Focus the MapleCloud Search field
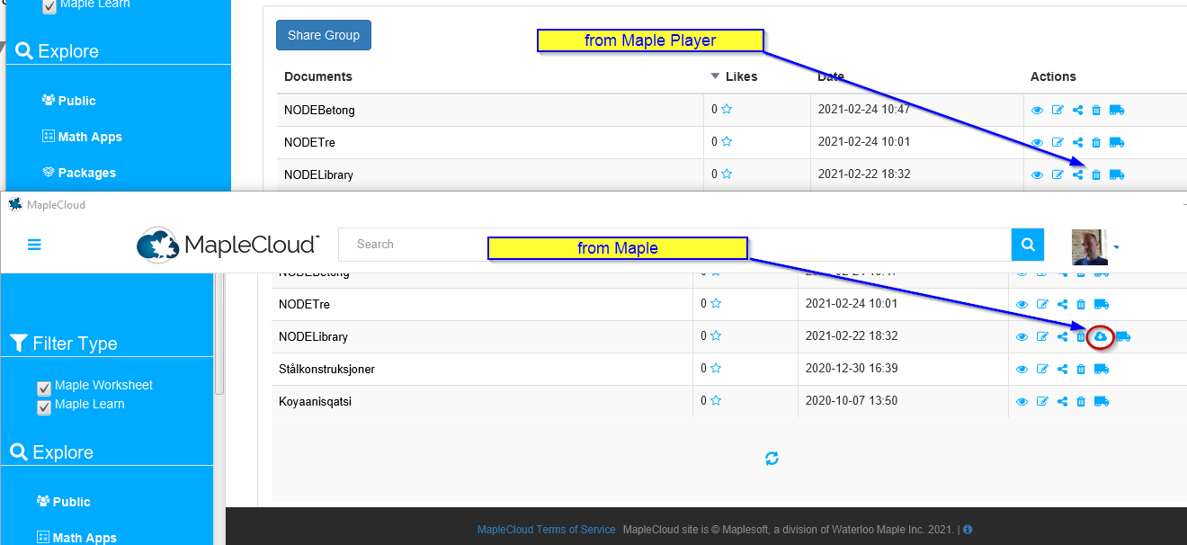Screen dimensions: 1187x545 point(675,244)
